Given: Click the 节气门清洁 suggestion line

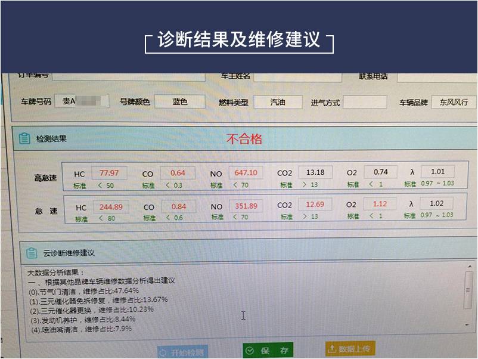Looking at the screenshot, I should point(83,292).
